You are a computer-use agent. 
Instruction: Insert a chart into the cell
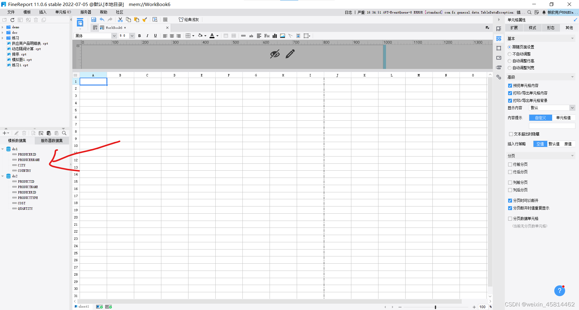(x=275, y=36)
